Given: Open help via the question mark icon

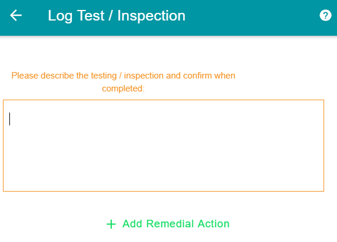Looking at the screenshot, I should pos(325,15).
